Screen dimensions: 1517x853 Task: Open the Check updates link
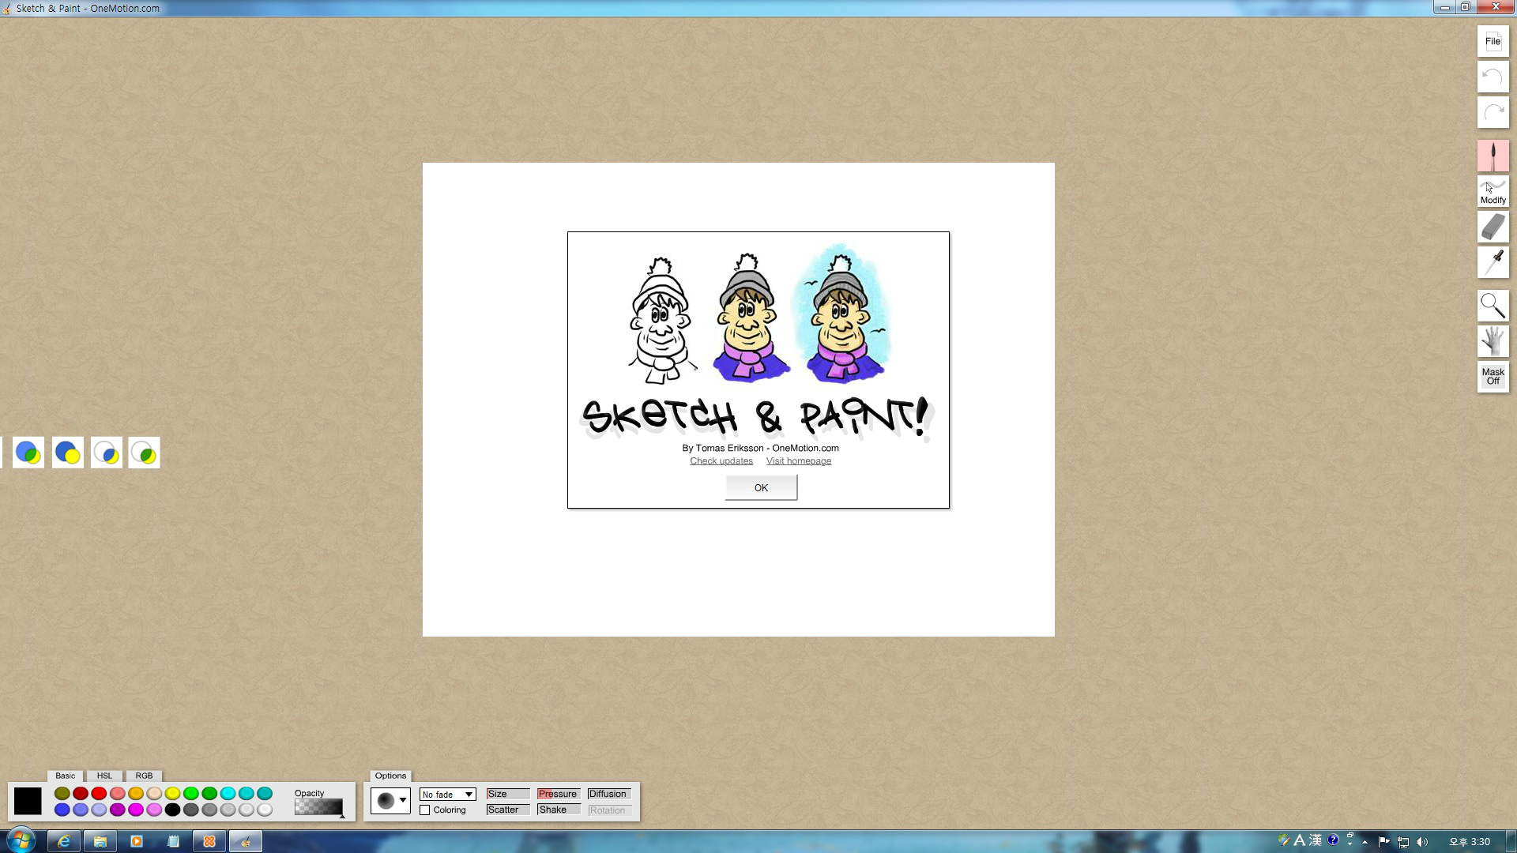[721, 461]
